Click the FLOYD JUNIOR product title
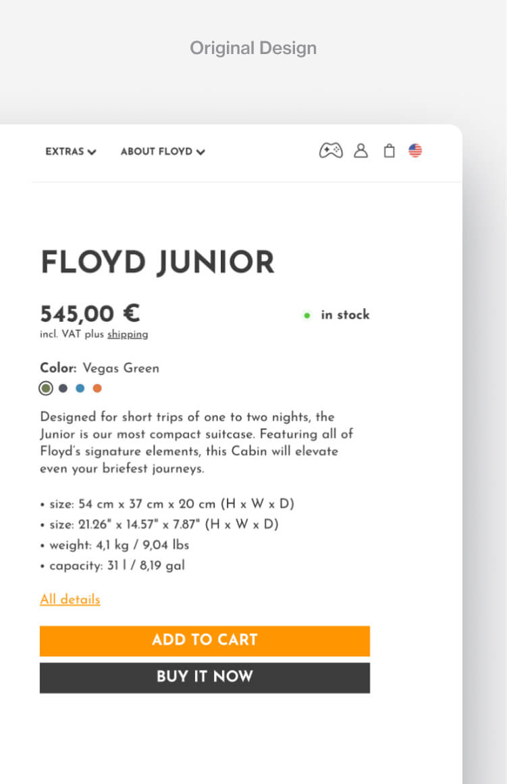Screen dimensions: 507x784 click(158, 262)
